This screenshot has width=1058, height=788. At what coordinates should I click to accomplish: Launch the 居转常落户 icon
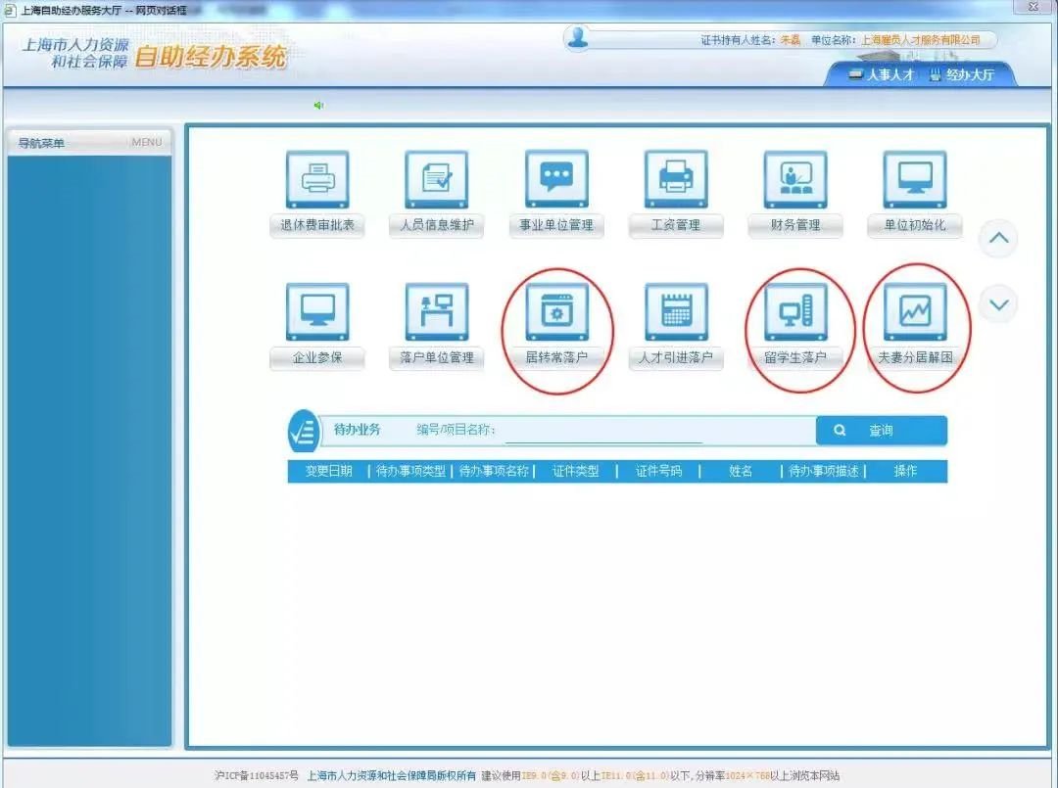(556, 313)
